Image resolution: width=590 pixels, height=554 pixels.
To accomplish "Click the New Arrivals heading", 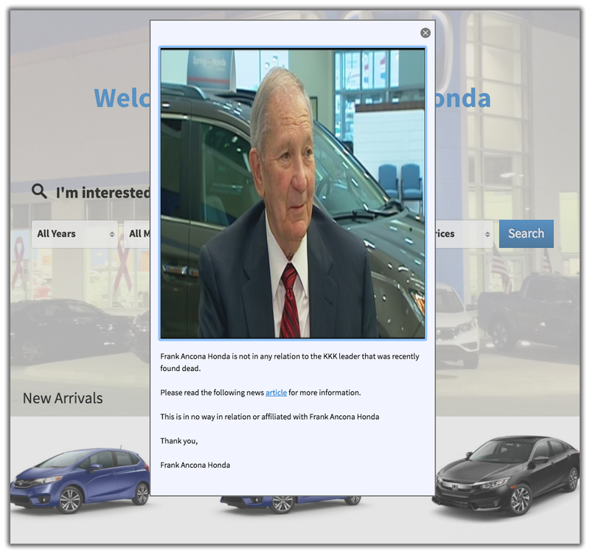I will pos(63,398).
